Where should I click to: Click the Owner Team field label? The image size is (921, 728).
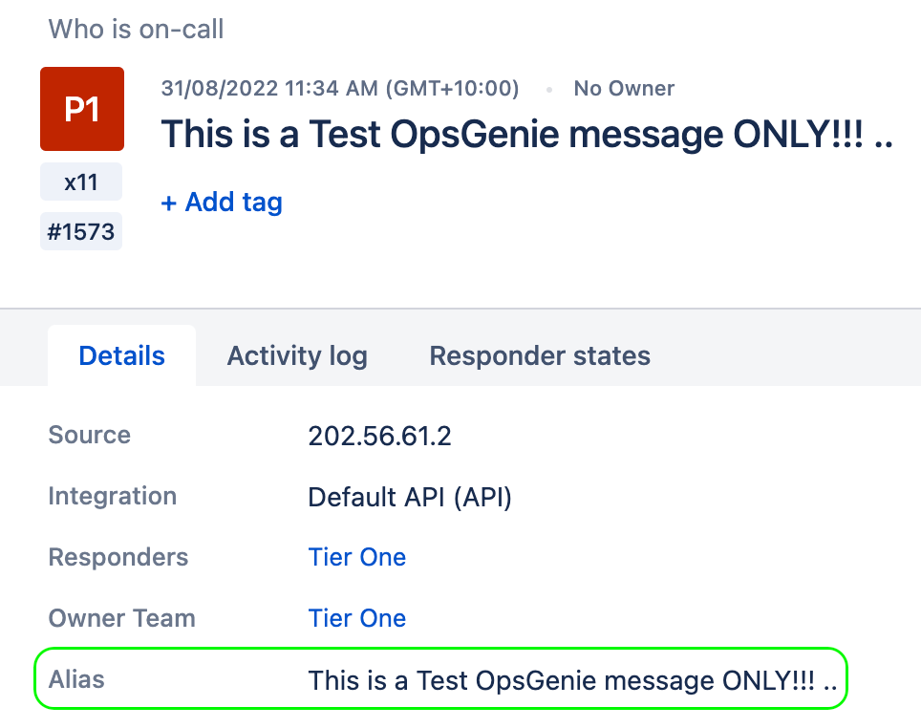(121, 618)
